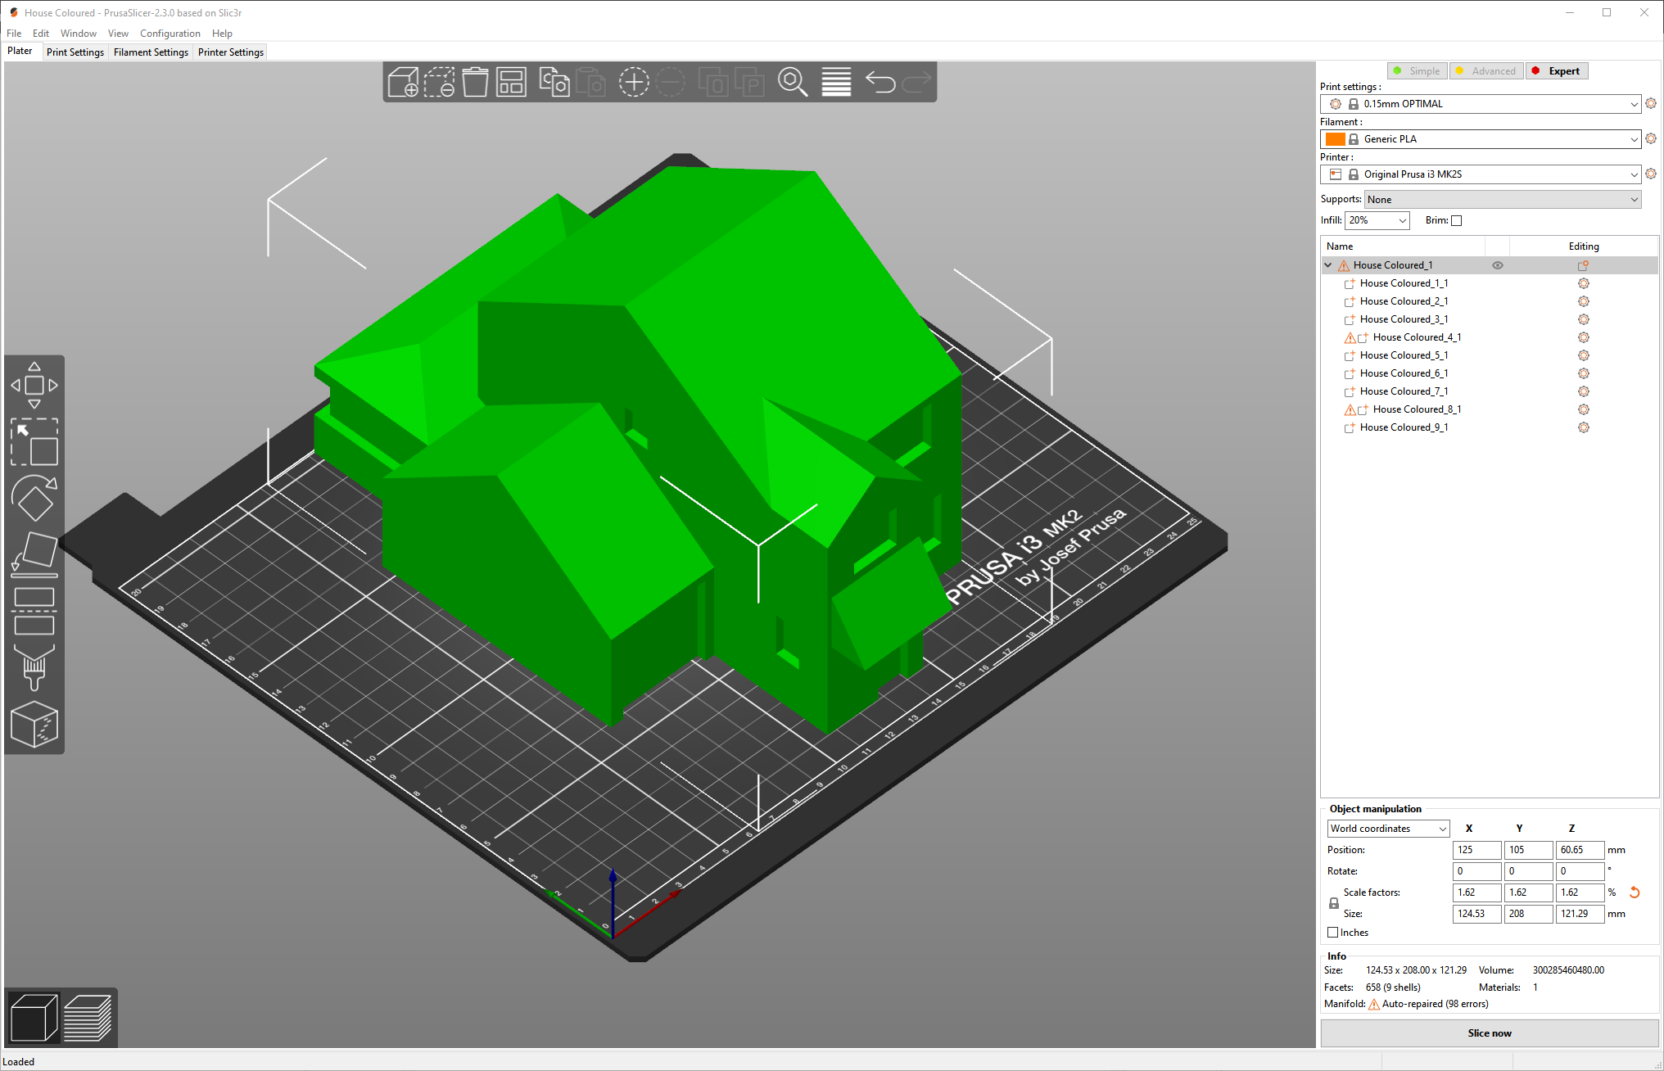Check the Inches checkbox
The width and height of the screenshot is (1664, 1071).
tap(1333, 933)
